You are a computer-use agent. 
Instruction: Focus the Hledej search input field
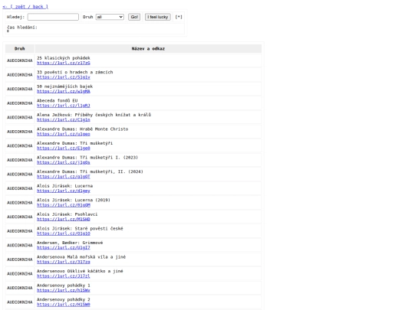(x=53, y=17)
